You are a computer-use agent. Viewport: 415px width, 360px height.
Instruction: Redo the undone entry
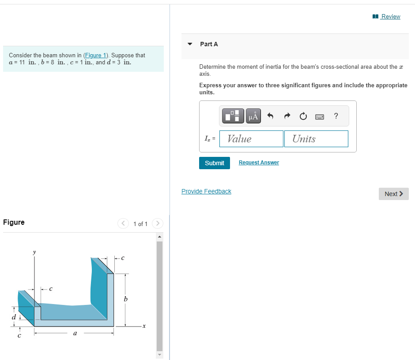[x=287, y=116]
